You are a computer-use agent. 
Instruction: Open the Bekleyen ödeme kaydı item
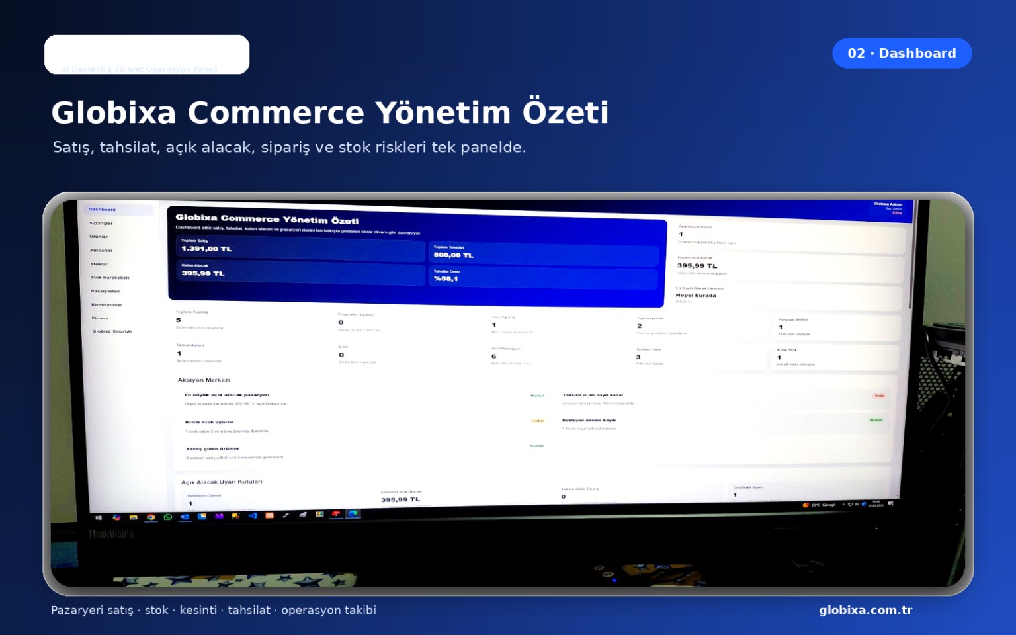click(722, 424)
